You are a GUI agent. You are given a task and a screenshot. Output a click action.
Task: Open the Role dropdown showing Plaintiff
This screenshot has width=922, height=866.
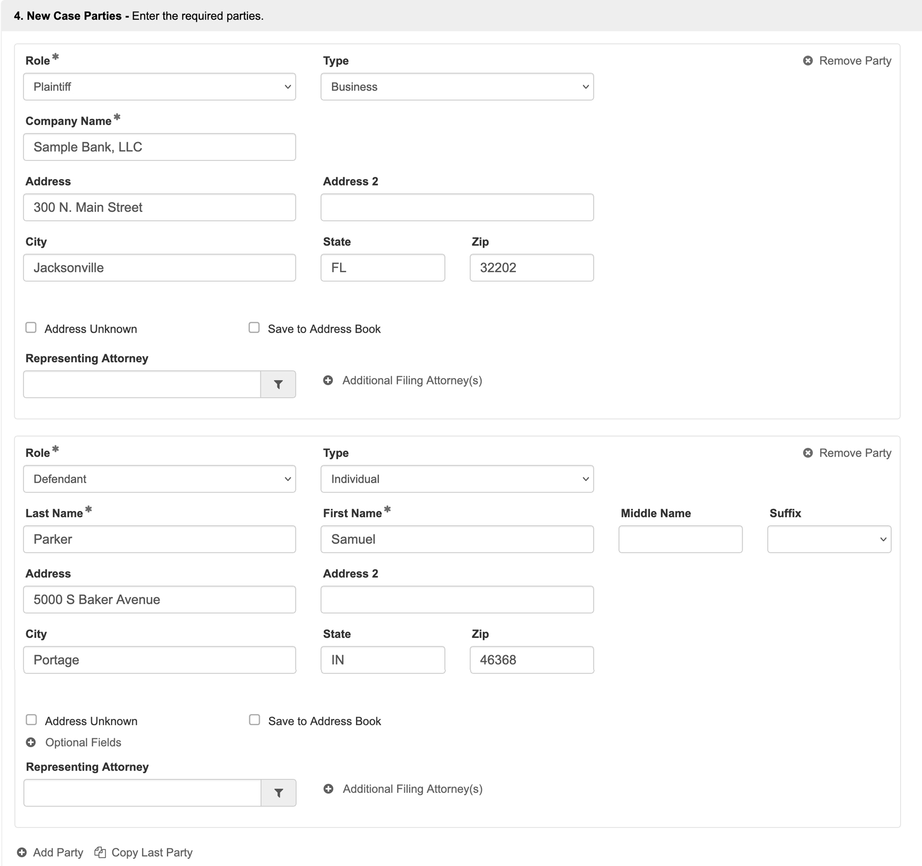pyautogui.click(x=159, y=87)
